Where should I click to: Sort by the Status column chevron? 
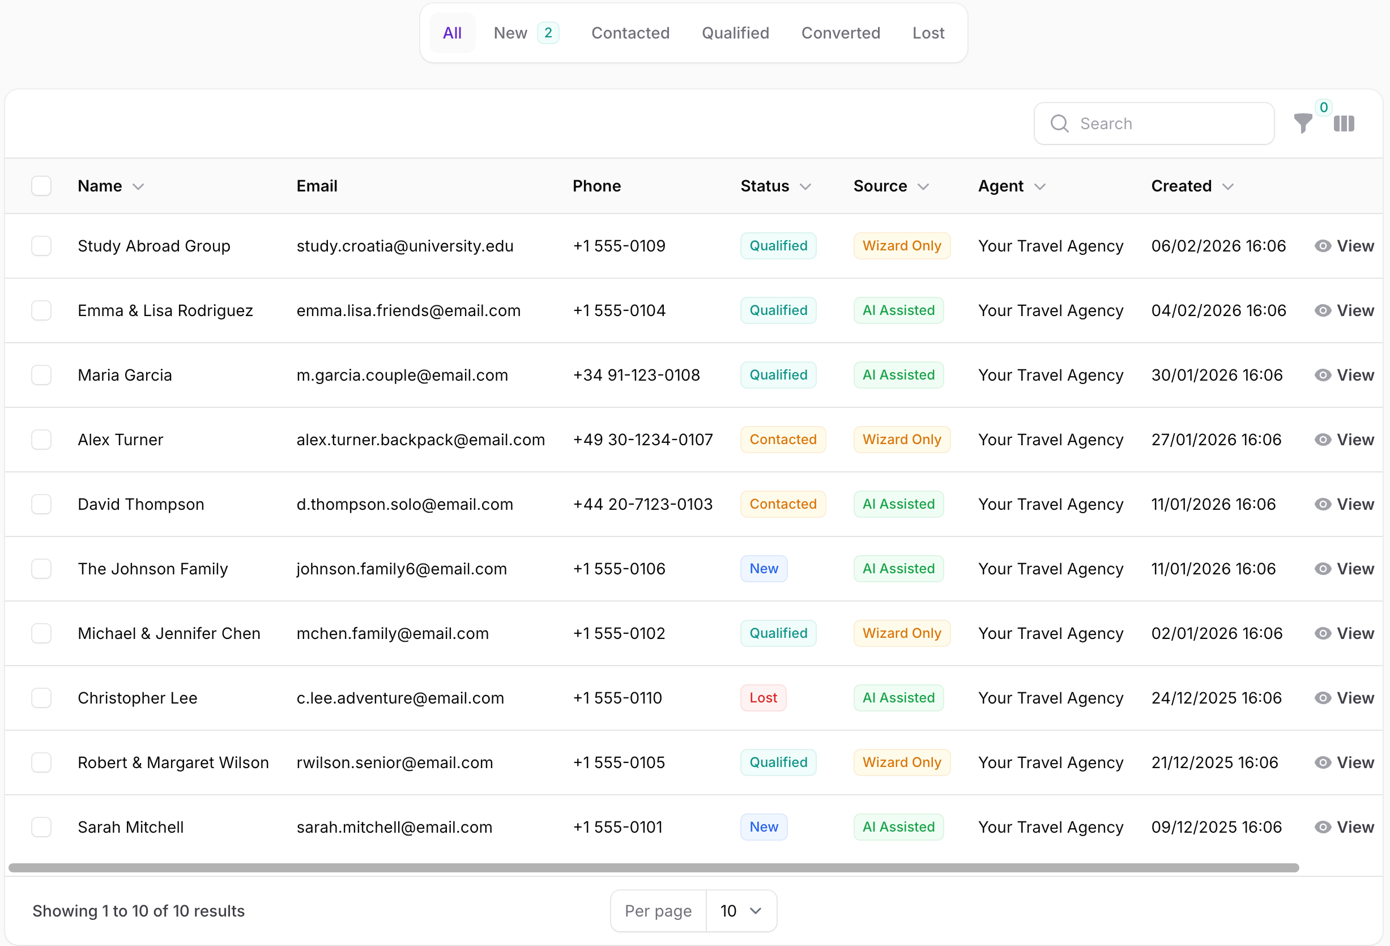pos(805,186)
